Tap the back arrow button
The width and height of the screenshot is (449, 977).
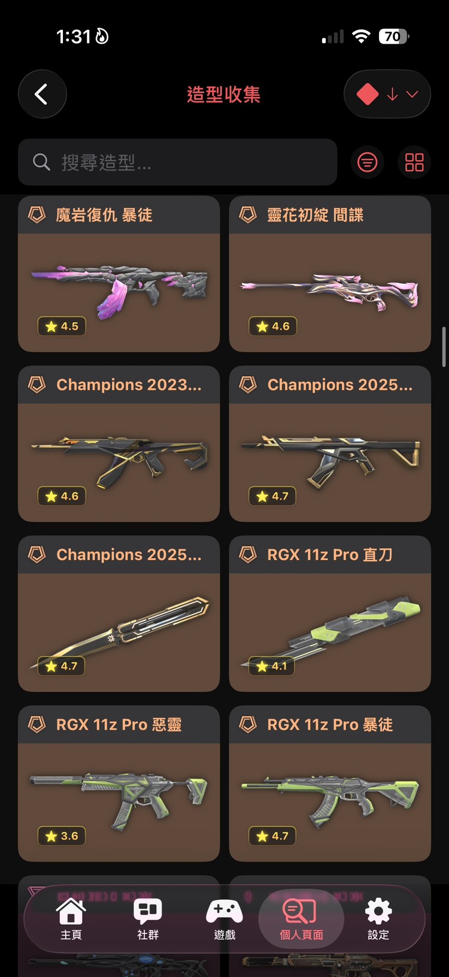point(42,94)
